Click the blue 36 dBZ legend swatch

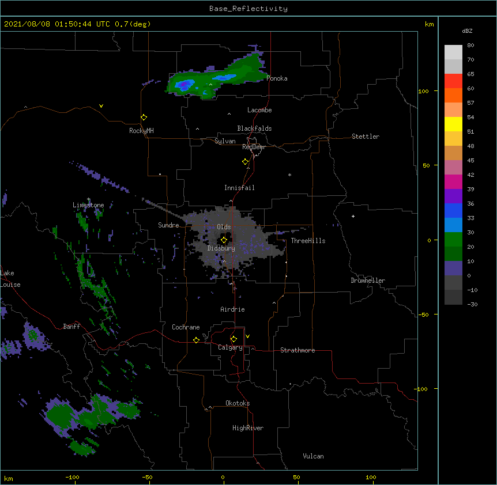point(453,210)
